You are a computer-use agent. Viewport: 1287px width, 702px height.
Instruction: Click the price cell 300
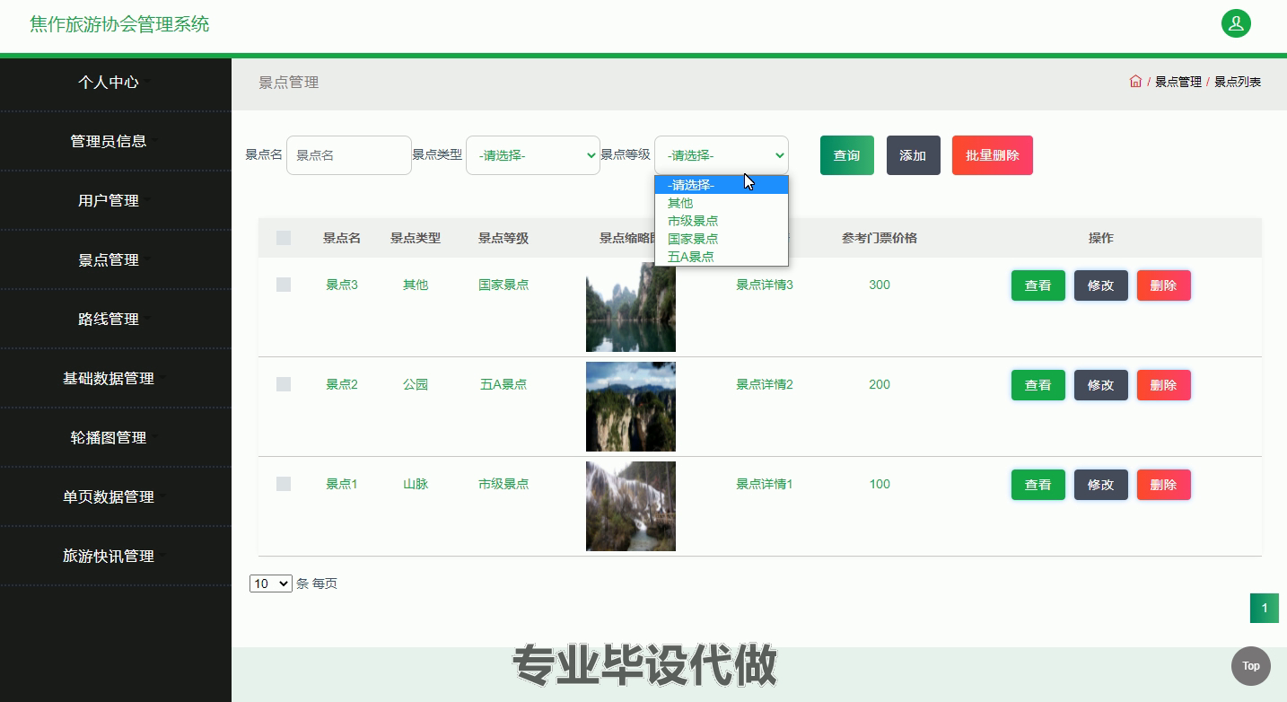pyautogui.click(x=880, y=285)
